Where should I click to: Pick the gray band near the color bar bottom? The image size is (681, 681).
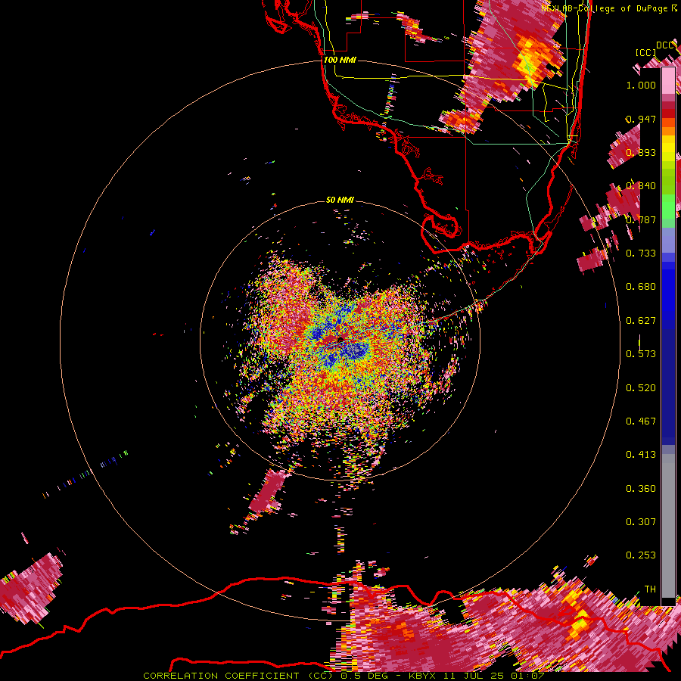(668, 526)
